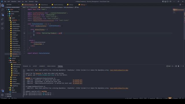This screenshot has width=185, height=104.
Task: Expand the public folder
Action: tap(12, 14)
